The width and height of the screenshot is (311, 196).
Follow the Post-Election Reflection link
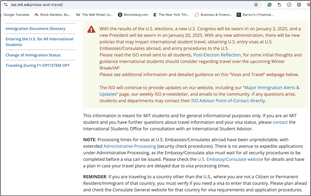coord(217,55)
